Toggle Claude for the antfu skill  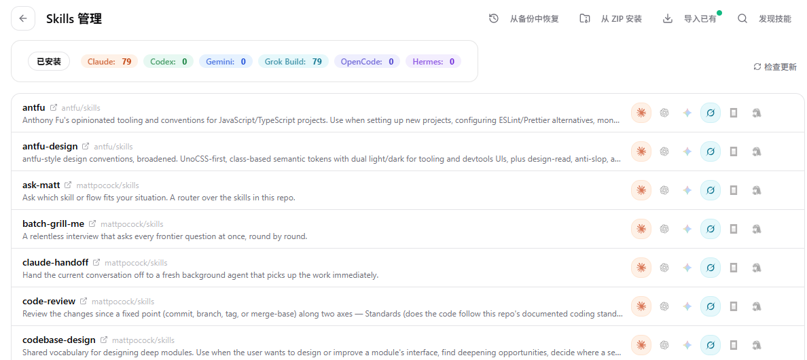[641, 113]
